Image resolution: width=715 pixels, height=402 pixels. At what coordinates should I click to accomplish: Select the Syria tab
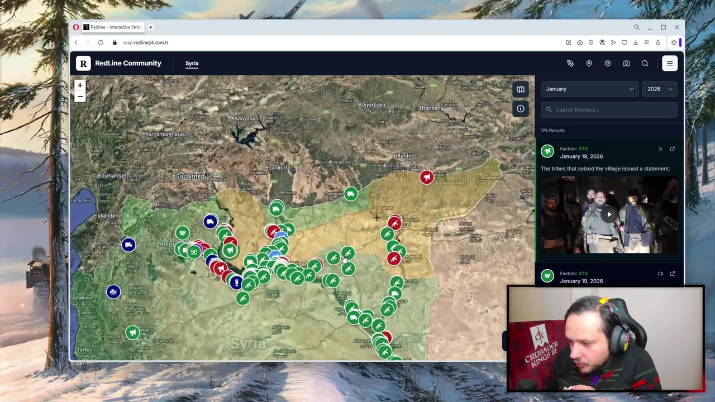point(192,64)
